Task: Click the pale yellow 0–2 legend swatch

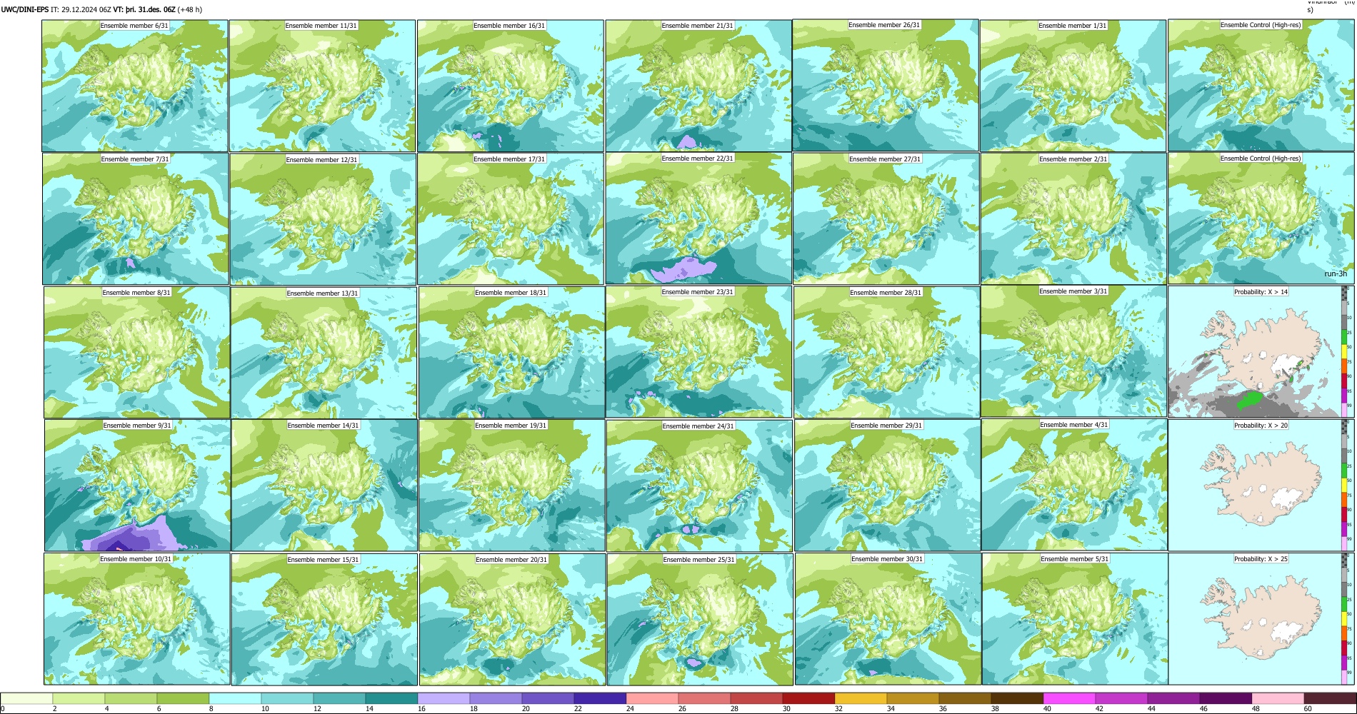Action: tap(26, 698)
